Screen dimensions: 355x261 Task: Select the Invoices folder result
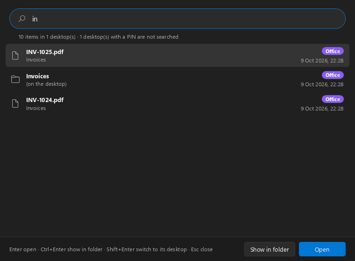(177, 80)
